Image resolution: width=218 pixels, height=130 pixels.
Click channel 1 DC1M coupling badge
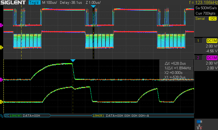[x=212, y=41]
